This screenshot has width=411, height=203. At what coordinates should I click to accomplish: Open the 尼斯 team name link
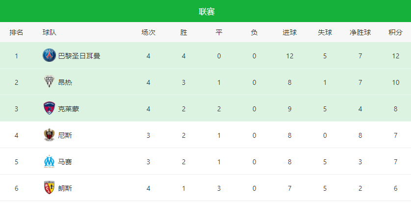click(x=65, y=135)
